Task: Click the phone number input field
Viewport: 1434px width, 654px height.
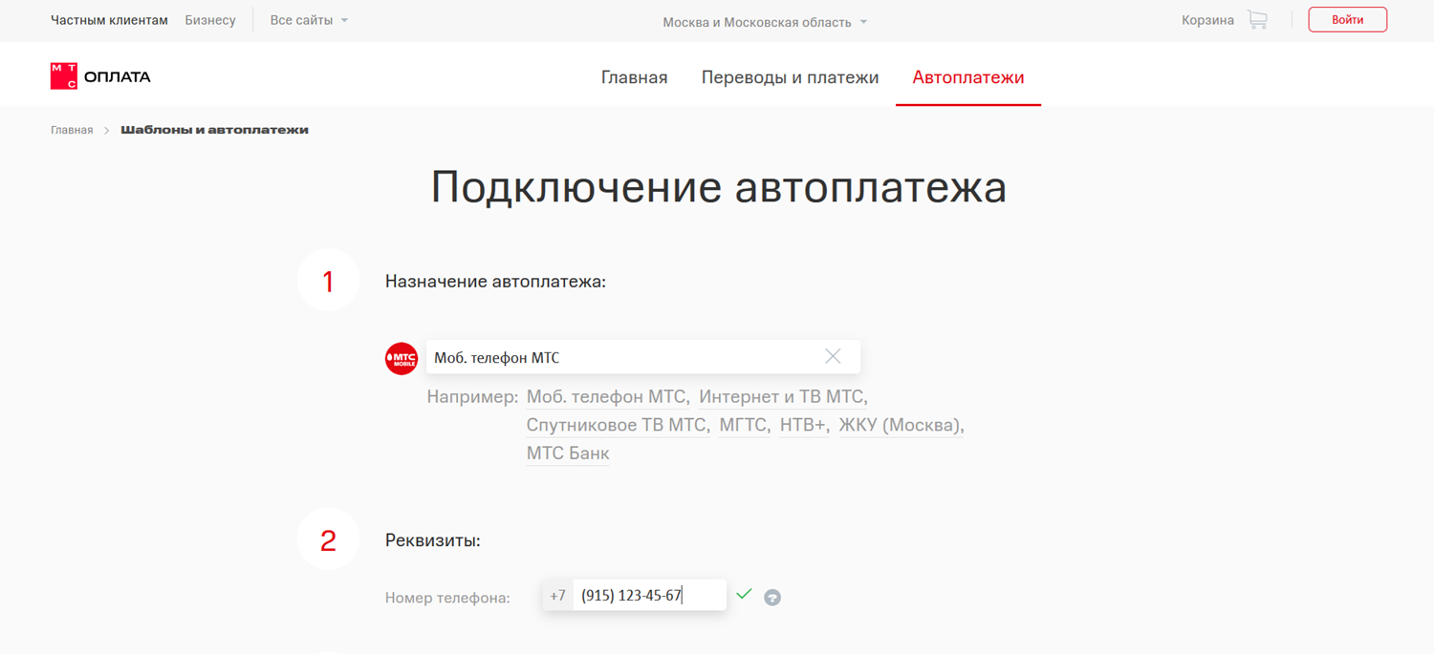Action: point(649,596)
